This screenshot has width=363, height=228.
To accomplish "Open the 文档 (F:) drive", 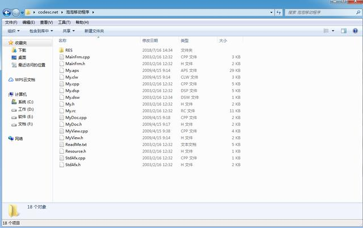I will [26, 124].
